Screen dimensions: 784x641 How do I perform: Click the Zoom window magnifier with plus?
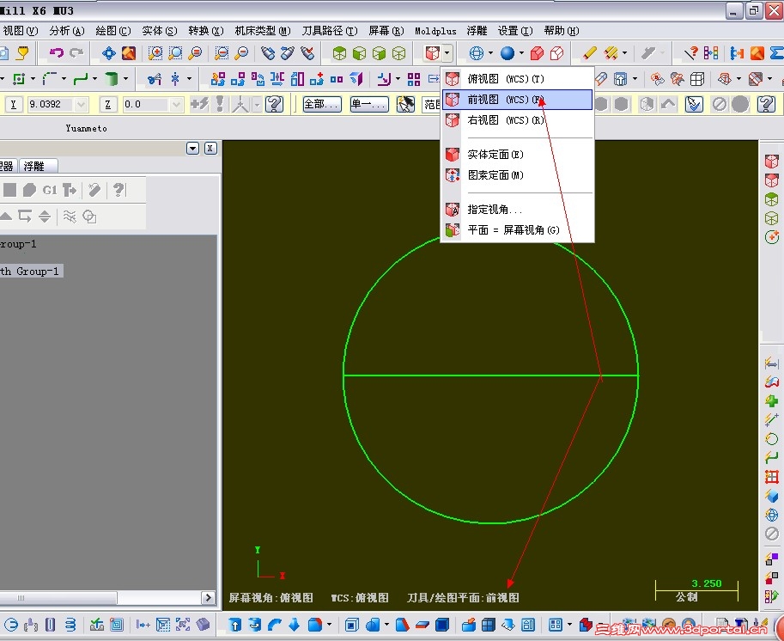(x=155, y=53)
